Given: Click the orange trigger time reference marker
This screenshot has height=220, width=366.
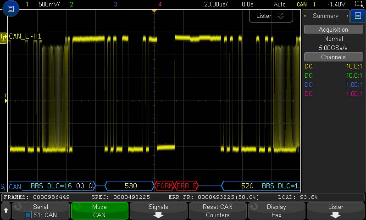Looking at the screenshot, I should pyautogui.click(x=154, y=10).
